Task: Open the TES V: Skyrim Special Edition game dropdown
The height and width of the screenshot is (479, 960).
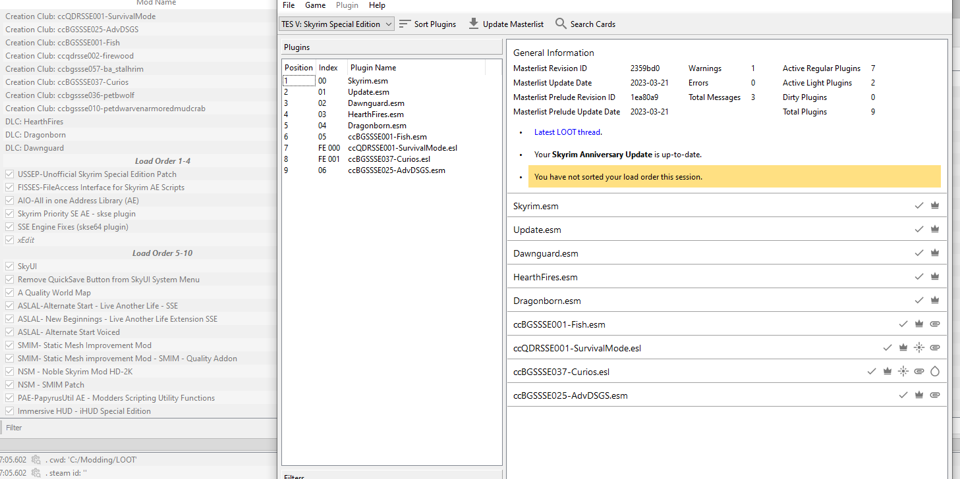Action: tap(336, 24)
